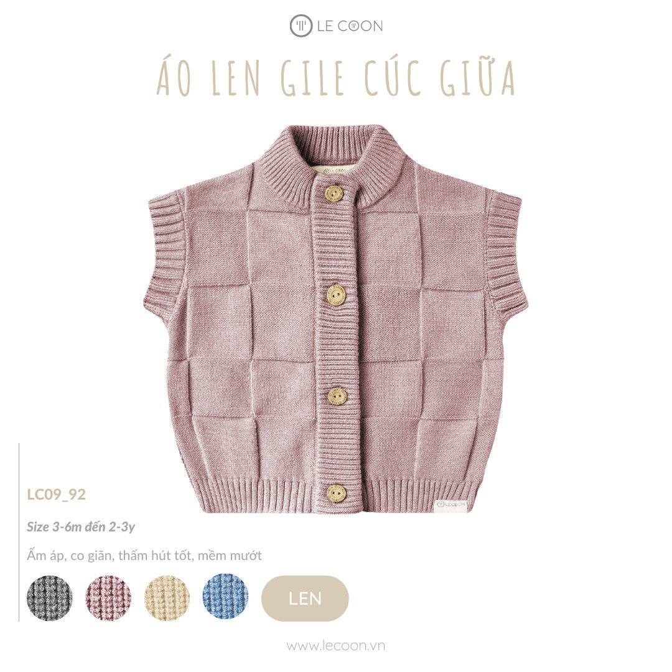Click the inner collar brand label
This screenshot has height=672, width=672.
(336, 169)
